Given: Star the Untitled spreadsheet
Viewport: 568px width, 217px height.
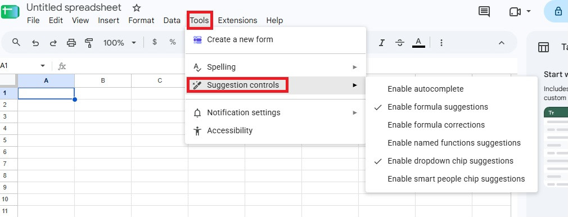Looking at the screenshot, I should point(136,8).
